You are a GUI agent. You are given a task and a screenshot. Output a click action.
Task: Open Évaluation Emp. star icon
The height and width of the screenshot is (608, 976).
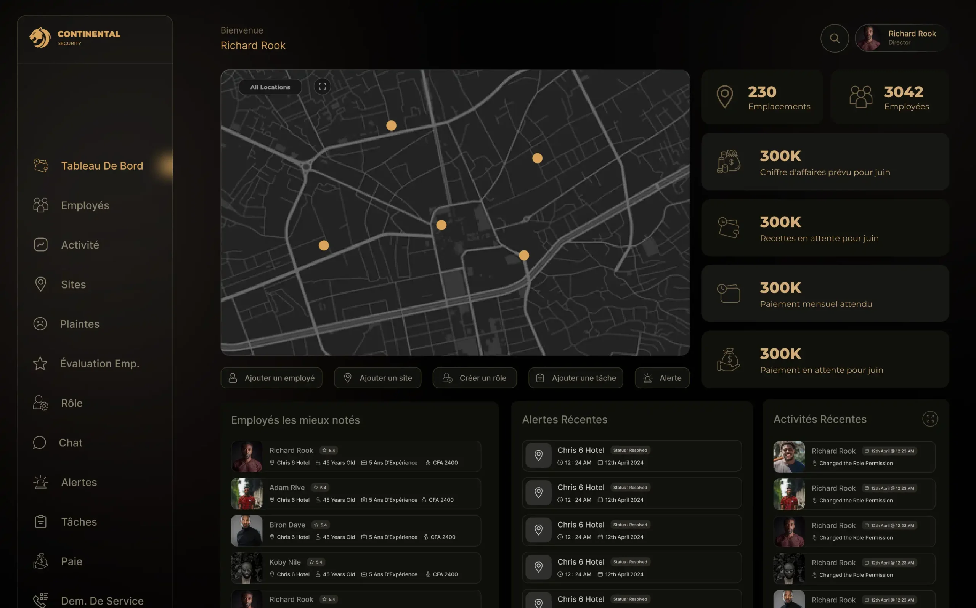[x=40, y=364]
